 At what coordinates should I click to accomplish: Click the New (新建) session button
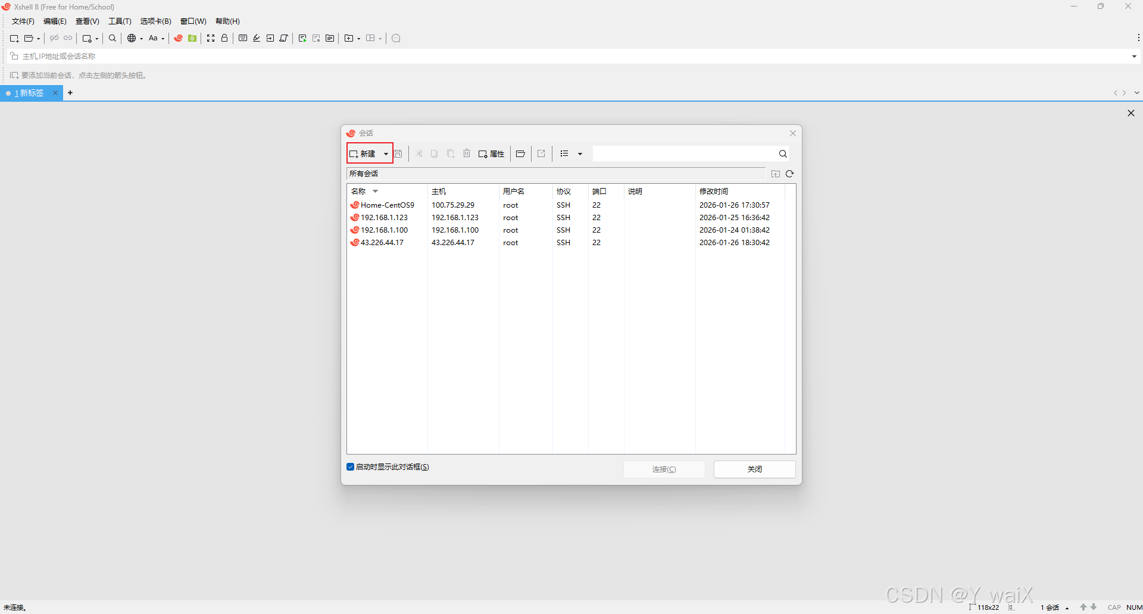pyautogui.click(x=364, y=153)
